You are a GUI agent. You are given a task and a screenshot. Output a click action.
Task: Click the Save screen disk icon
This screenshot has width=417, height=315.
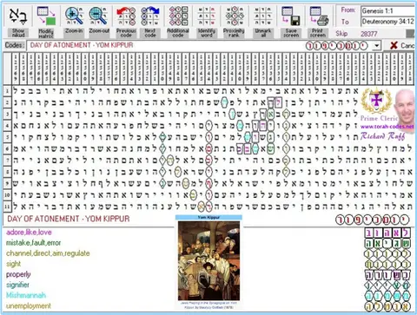click(x=291, y=16)
